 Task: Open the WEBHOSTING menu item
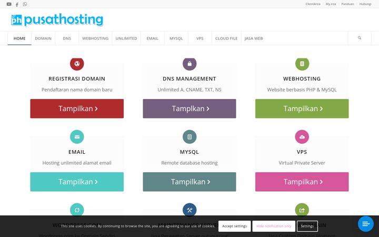95,38
